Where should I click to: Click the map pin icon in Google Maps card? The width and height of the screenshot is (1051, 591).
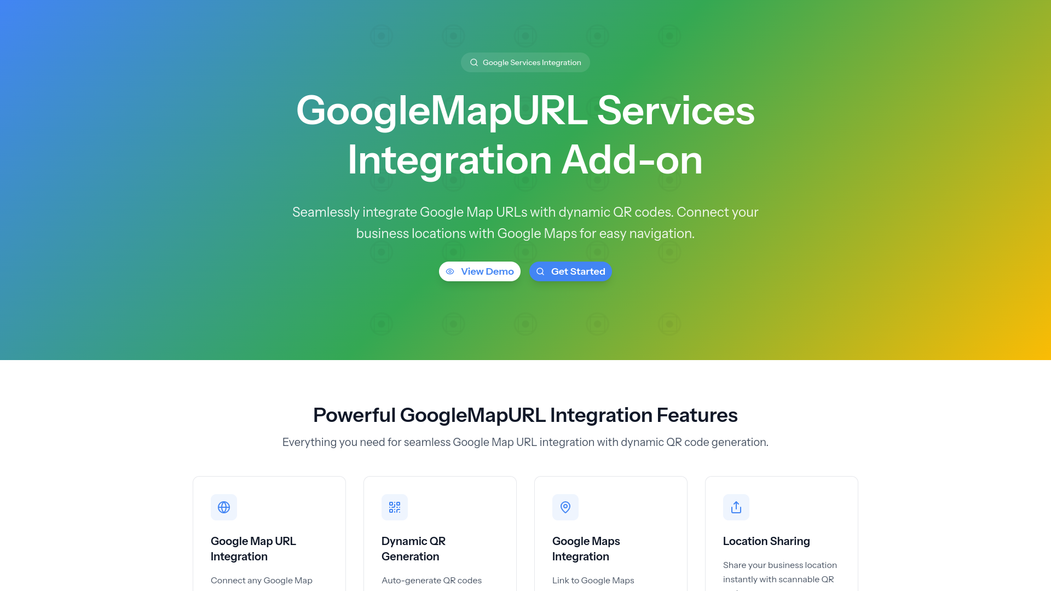(565, 507)
